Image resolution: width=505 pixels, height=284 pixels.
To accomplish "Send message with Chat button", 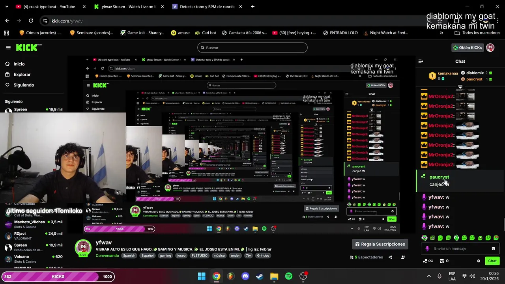I will point(492,261).
